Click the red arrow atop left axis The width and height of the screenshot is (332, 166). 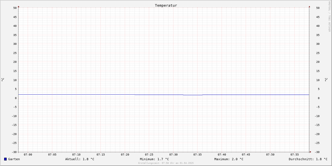pos(19,6)
